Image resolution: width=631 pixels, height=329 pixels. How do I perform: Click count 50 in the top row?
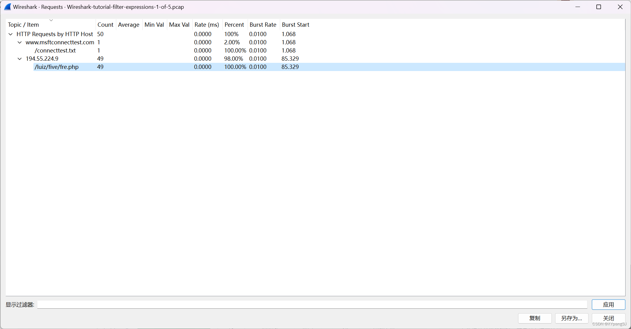coord(100,34)
